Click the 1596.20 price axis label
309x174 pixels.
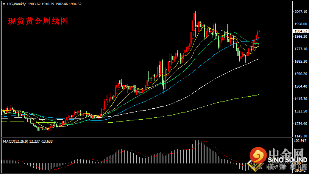(x=300, y=74)
